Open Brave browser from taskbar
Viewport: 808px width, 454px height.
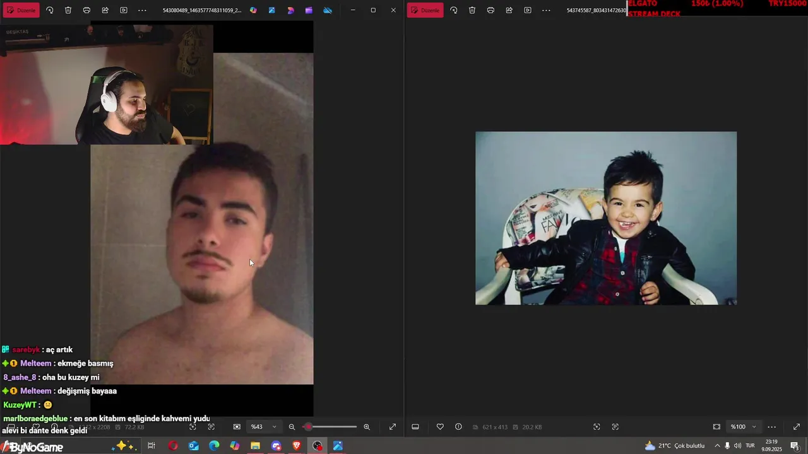297,446
